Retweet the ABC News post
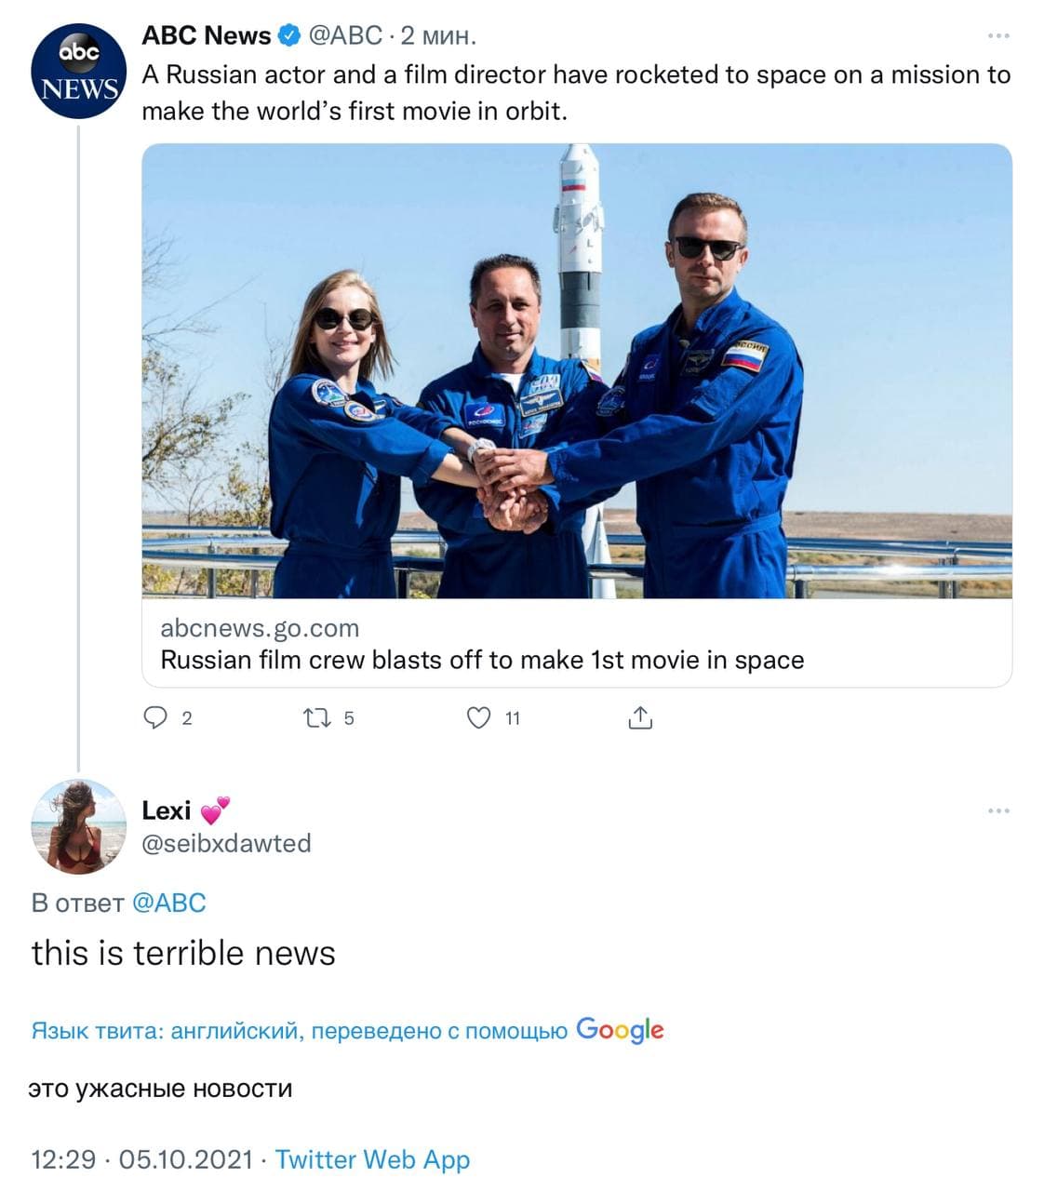Image resolution: width=1044 pixels, height=1191 pixels. pos(317,717)
